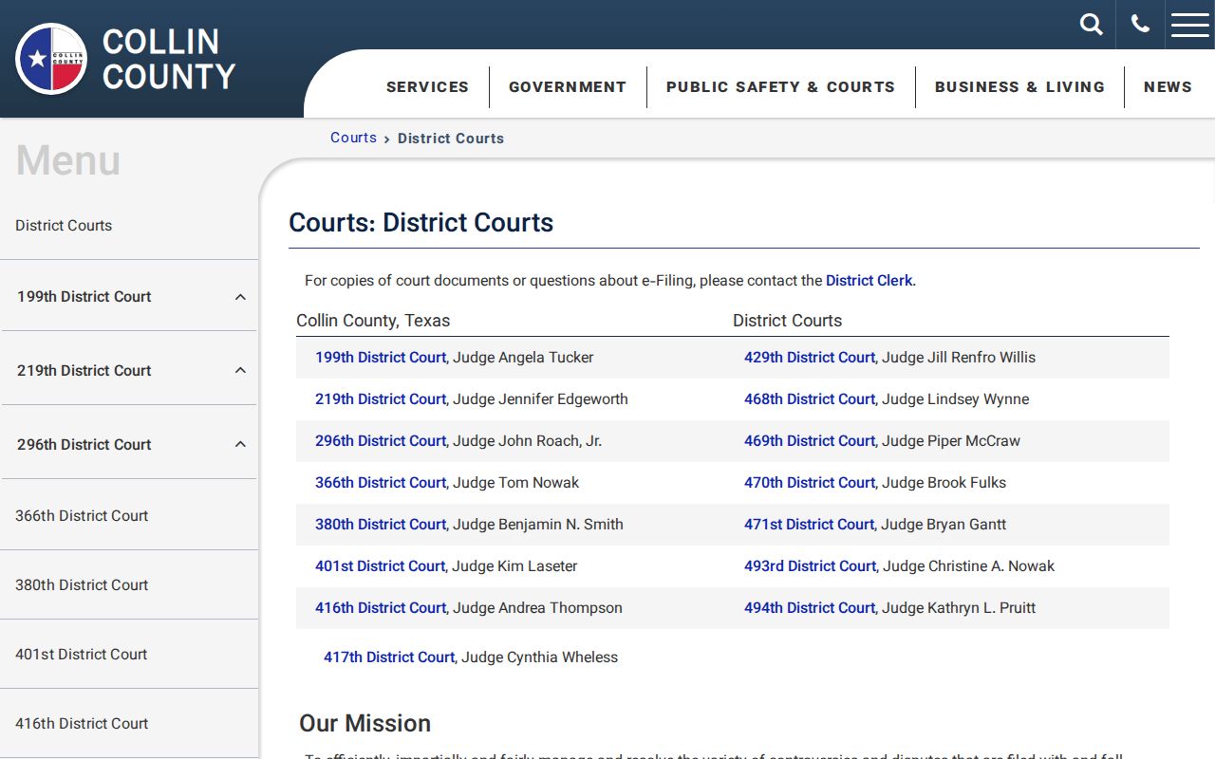The image size is (1215, 759).
Task: Open the 417th District Court link
Action: coord(389,657)
